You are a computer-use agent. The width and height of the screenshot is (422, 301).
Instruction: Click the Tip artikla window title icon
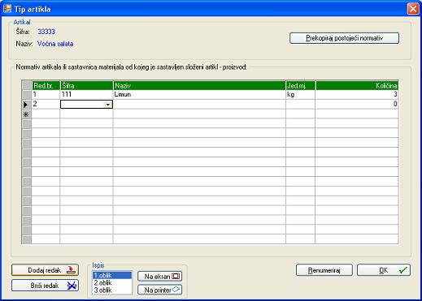point(7,9)
